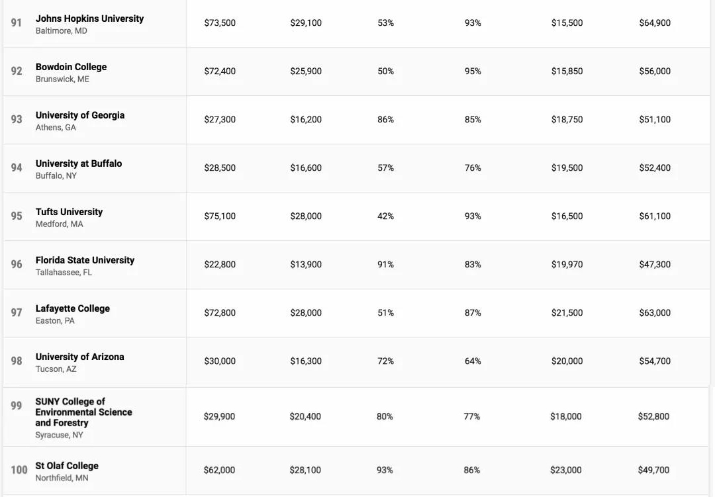Select the $23,000 cell in St Olaf row

tap(566, 471)
